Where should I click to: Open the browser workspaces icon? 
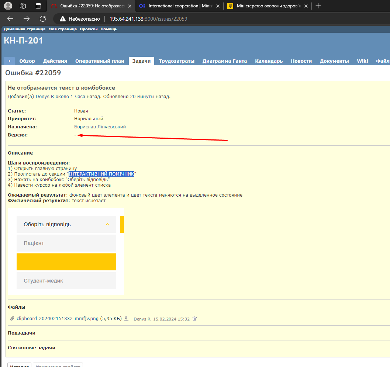(23, 6)
